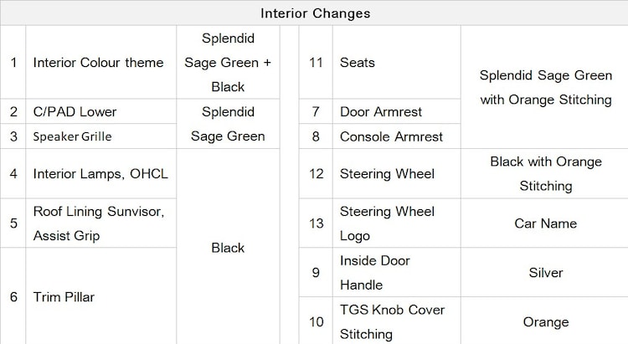The height and width of the screenshot is (344, 628).
Task: Select the Console Armrest cell
Action: click(x=389, y=136)
